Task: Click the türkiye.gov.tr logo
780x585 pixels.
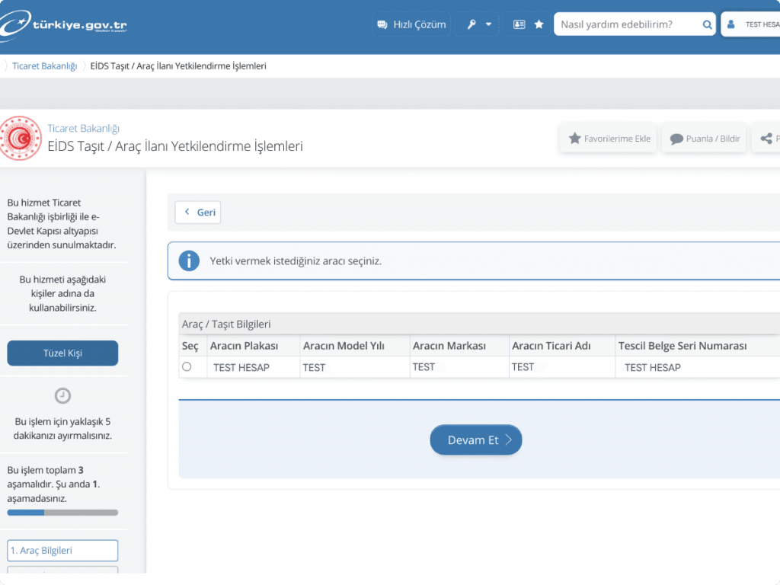Action: 64,24
